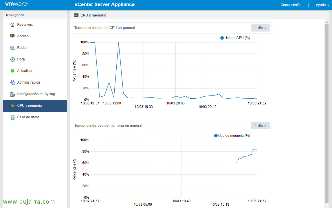Viewport: 332px width, 208px height.
Task: Click the 10/03 19:00 CPU chart label
Action: [x=112, y=103]
